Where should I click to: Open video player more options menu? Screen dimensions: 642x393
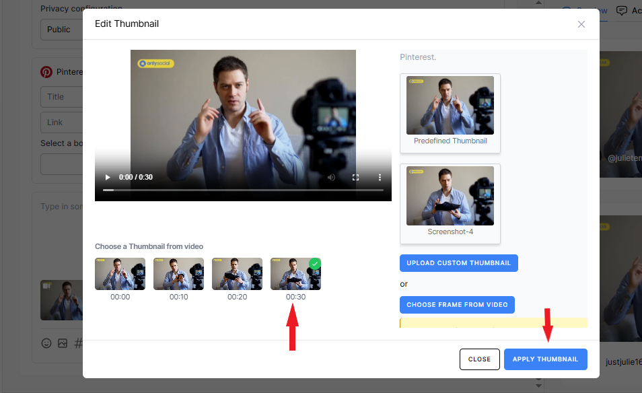[x=380, y=178]
